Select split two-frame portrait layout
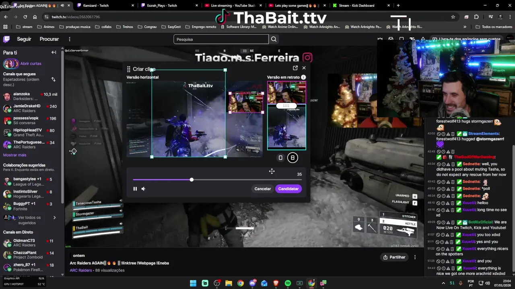This screenshot has width=515, height=289. (x=293, y=158)
